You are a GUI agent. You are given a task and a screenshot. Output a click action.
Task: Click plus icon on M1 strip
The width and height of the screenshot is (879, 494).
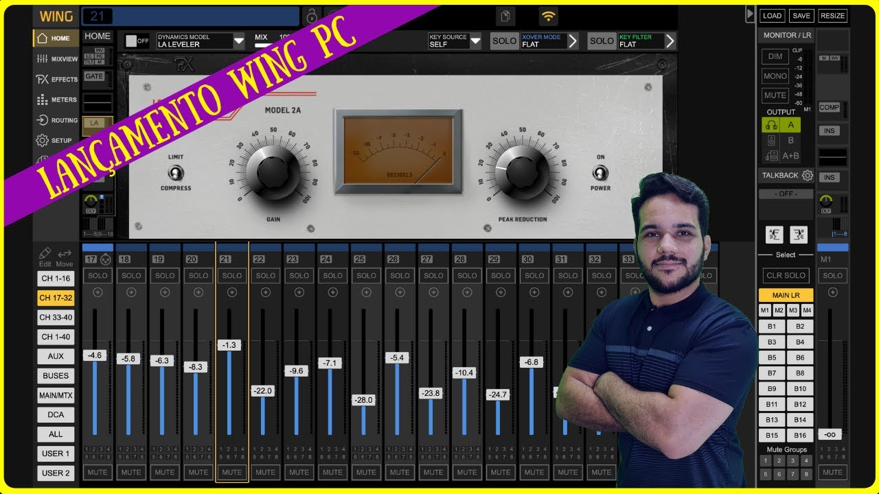(832, 292)
